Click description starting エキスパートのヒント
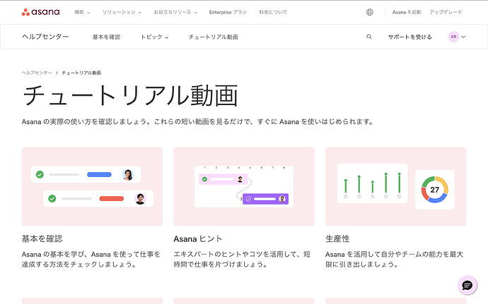The image size is (488, 304). [242, 260]
